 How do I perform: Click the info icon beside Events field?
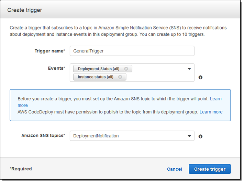(x=200, y=77)
